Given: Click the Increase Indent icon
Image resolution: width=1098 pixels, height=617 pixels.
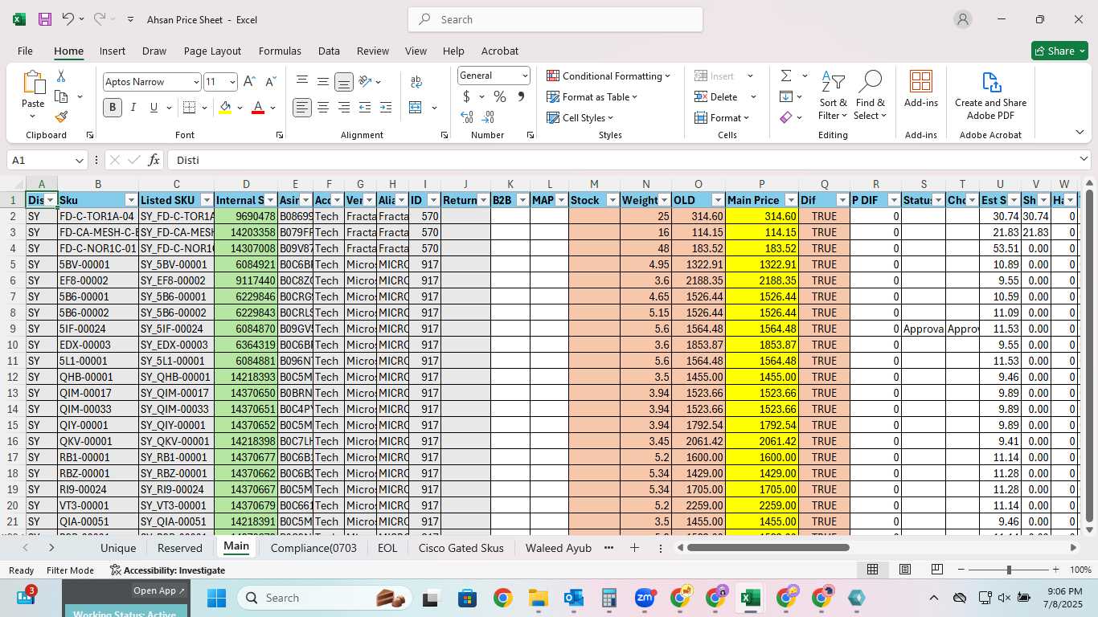Looking at the screenshot, I should pyautogui.click(x=386, y=108).
